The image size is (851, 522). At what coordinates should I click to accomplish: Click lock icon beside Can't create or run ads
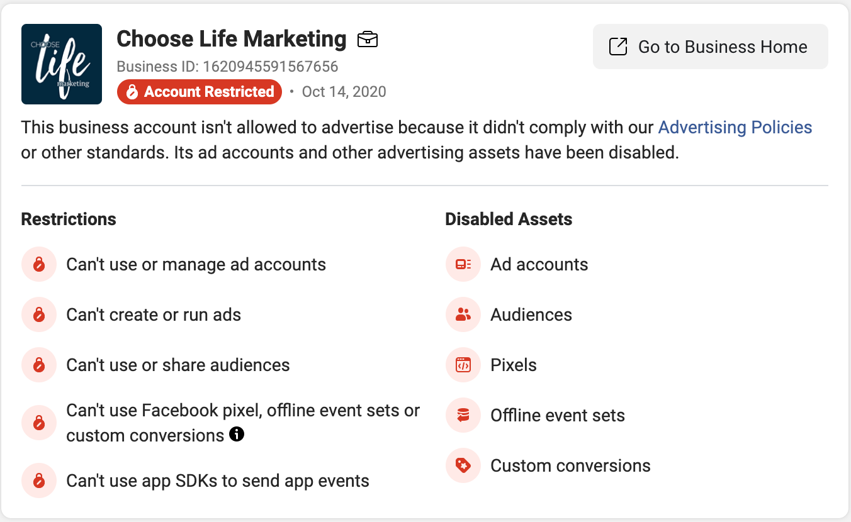pos(39,314)
